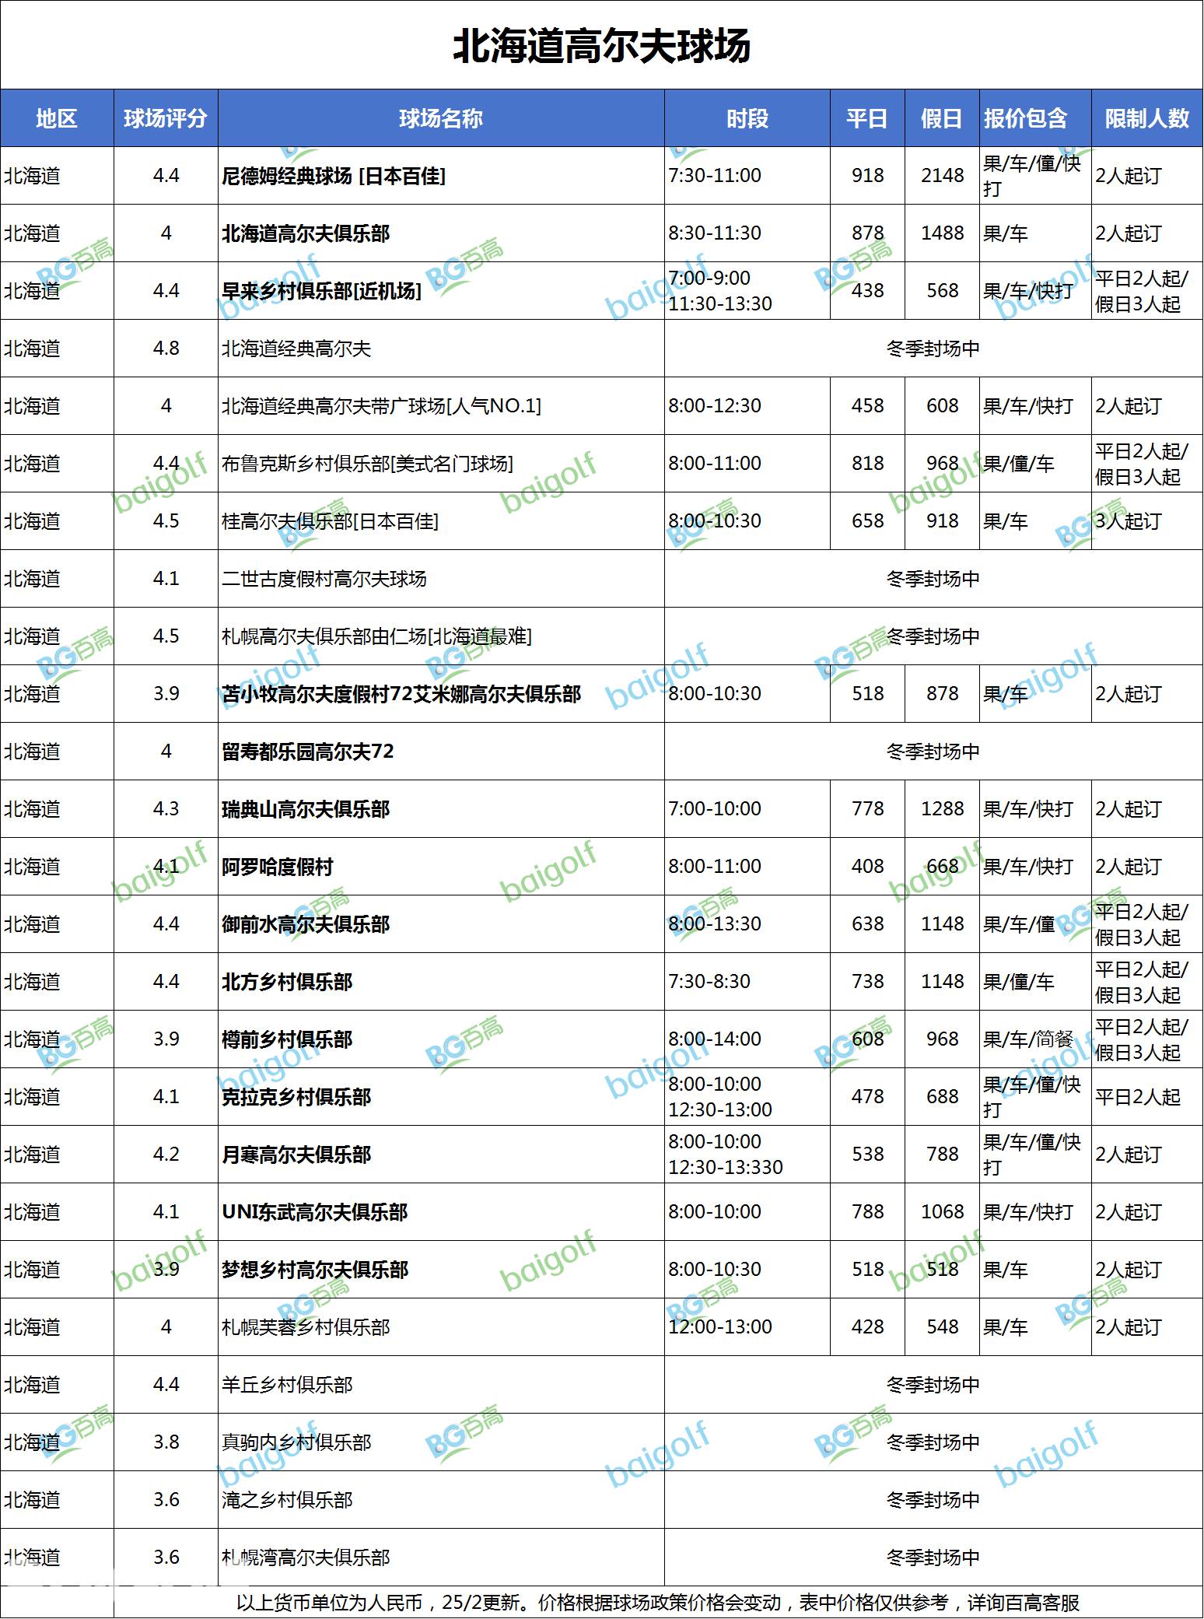Select the 假日 price column header
The image size is (1204, 1619).
(x=942, y=118)
